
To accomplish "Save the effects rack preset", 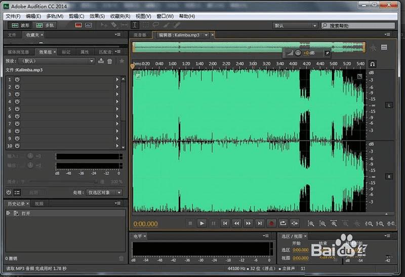I will click(x=101, y=61).
